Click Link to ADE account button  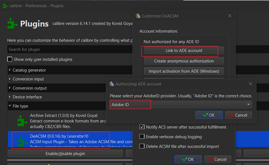coord(184,51)
